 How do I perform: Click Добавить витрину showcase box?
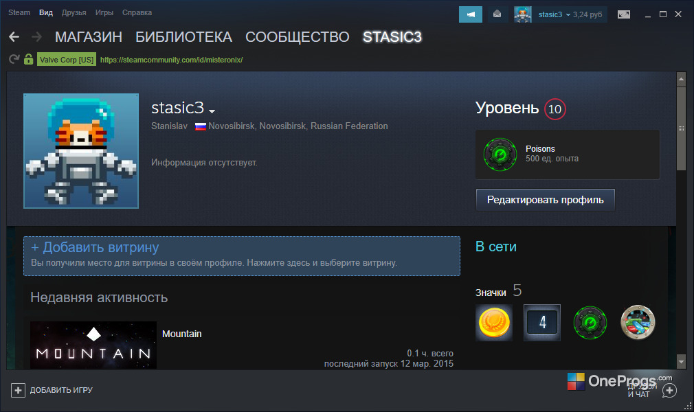pos(242,256)
